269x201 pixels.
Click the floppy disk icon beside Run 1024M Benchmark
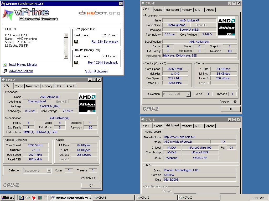(76, 63)
